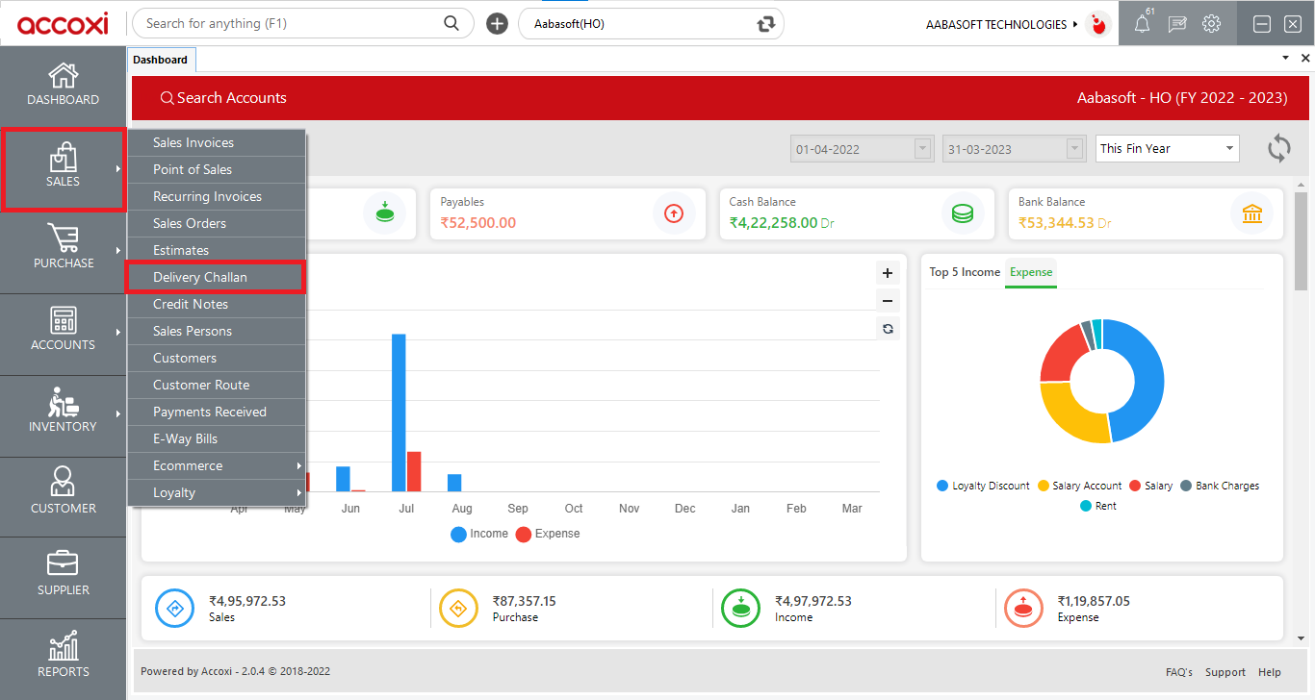Click the Purchase summary yellow icon
Screen dimensions: 1315x700
[x=458, y=608]
